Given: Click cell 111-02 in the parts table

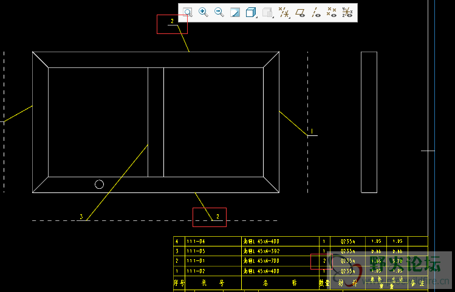Looking at the screenshot, I should pos(213,271).
